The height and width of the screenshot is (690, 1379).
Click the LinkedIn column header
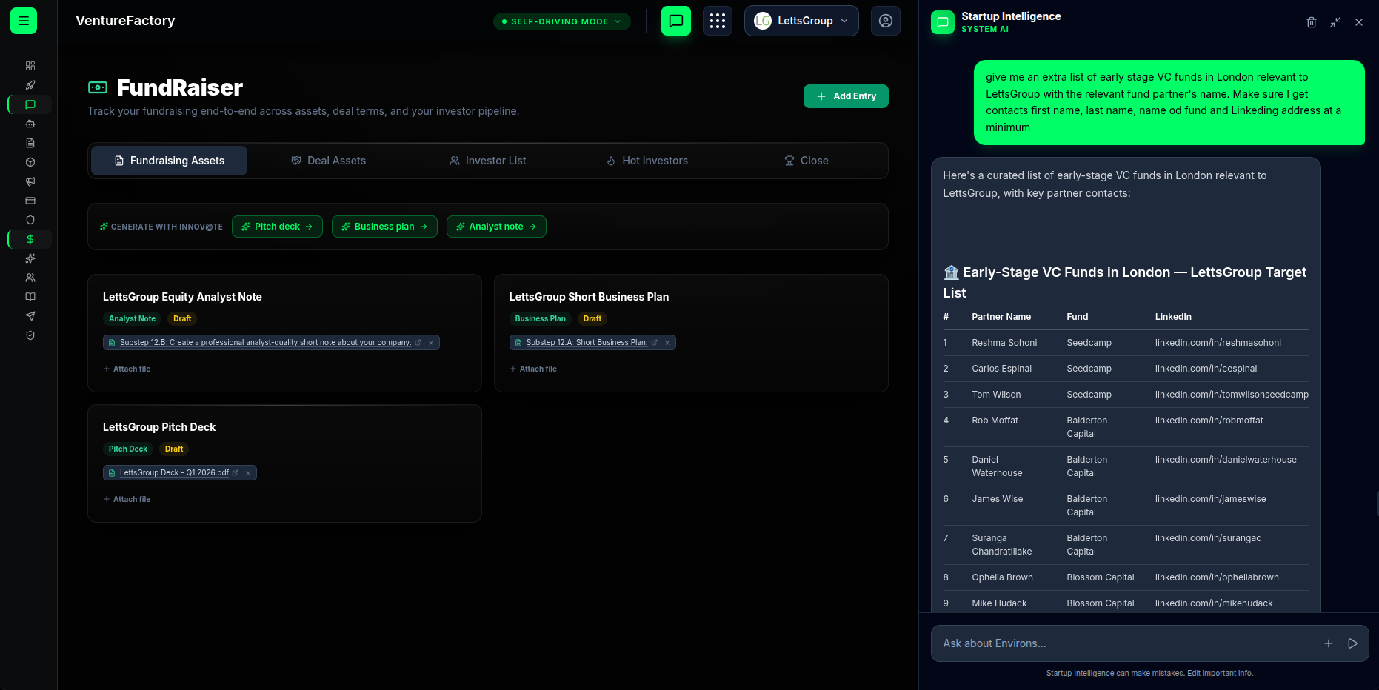coord(1173,317)
